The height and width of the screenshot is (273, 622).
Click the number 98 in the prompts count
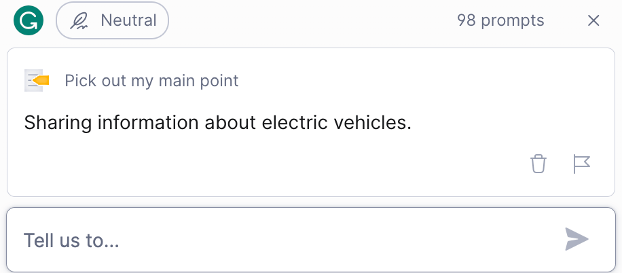466,20
